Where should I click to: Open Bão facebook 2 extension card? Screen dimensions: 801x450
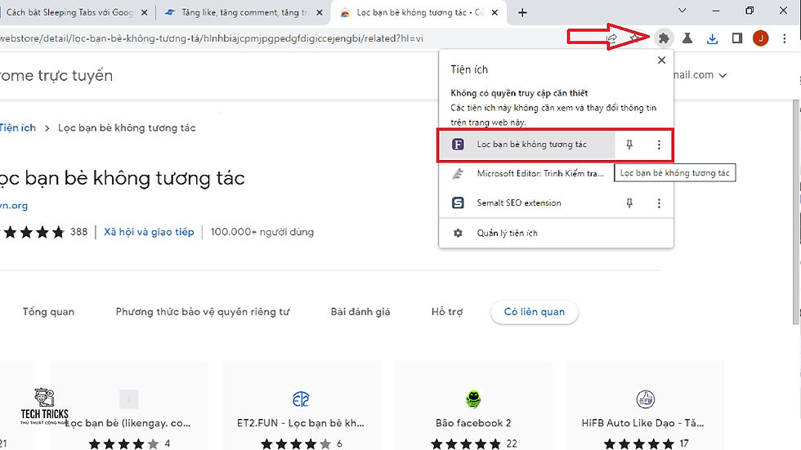pos(473,406)
